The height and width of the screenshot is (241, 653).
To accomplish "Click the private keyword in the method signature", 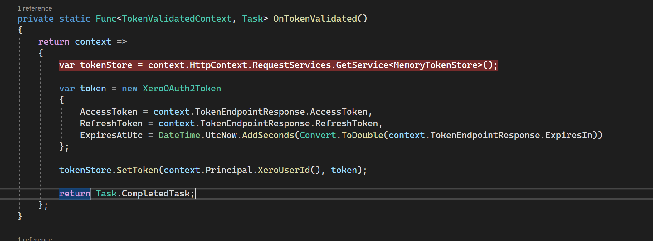I will point(35,19).
